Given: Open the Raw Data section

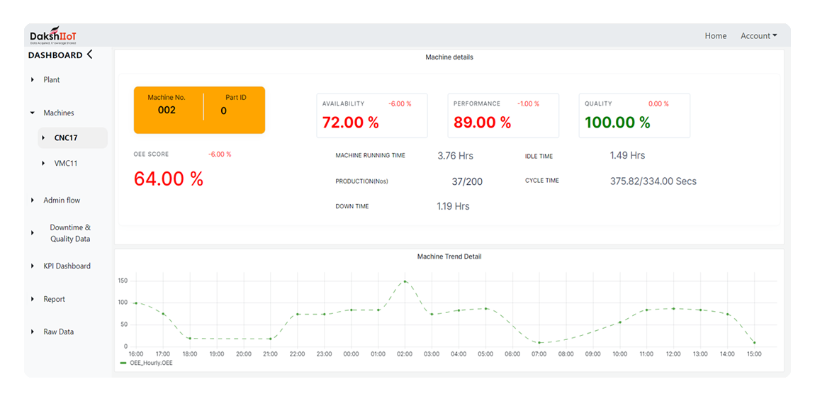Looking at the screenshot, I should [x=58, y=332].
